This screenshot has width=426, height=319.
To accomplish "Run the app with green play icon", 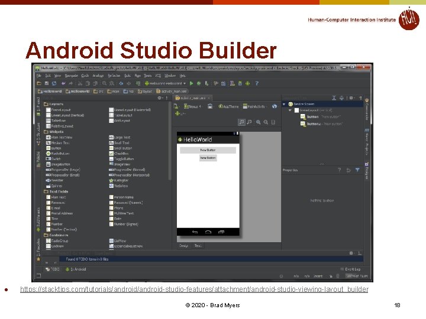I will pyautogui.click(x=191, y=83).
